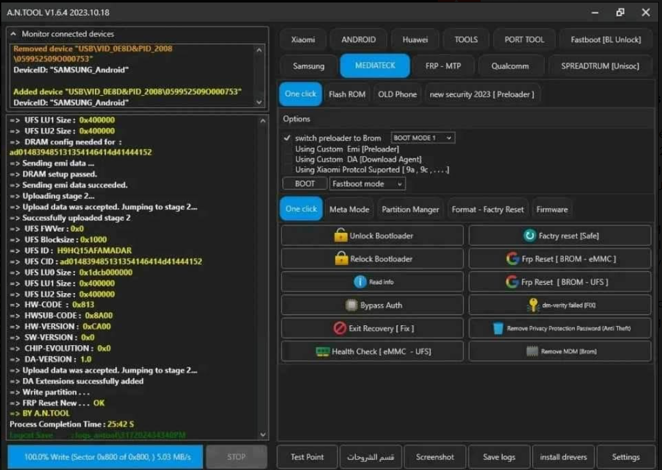Enable Using Custom Emi Preloader option
662x470 pixels.
287,149
